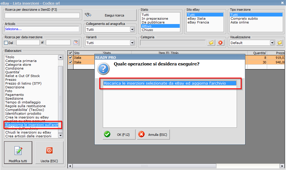Click Modifica tutti button
The image size is (286, 170).
[18, 153]
